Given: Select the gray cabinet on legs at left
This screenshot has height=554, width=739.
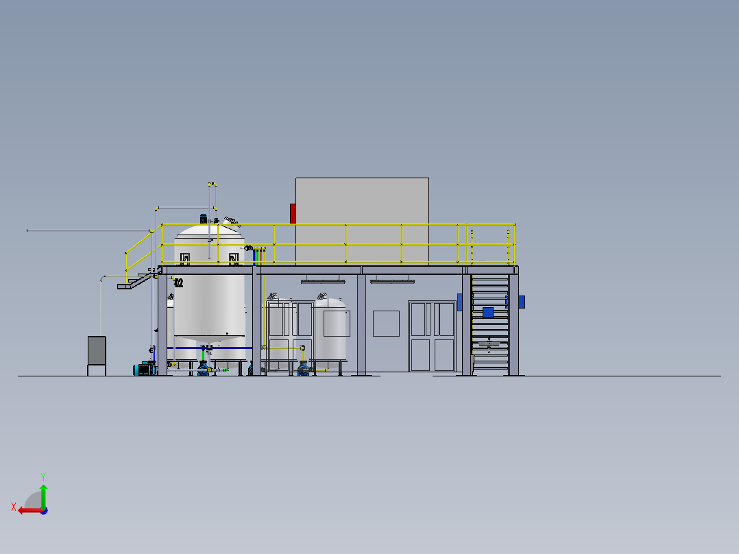Looking at the screenshot, I should 97,350.
